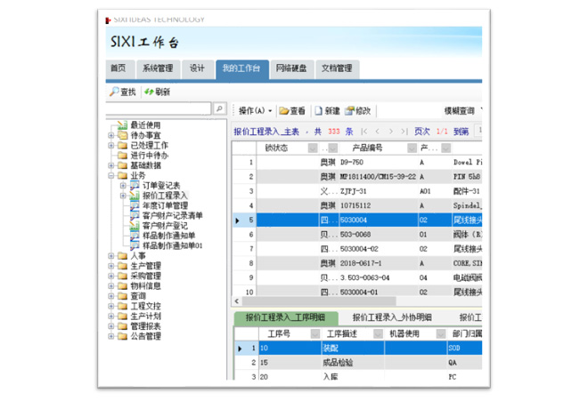Click the 客户财产记录清单 form icon
The width and height of the screenshot is (588, 401).
click(135, 216)
